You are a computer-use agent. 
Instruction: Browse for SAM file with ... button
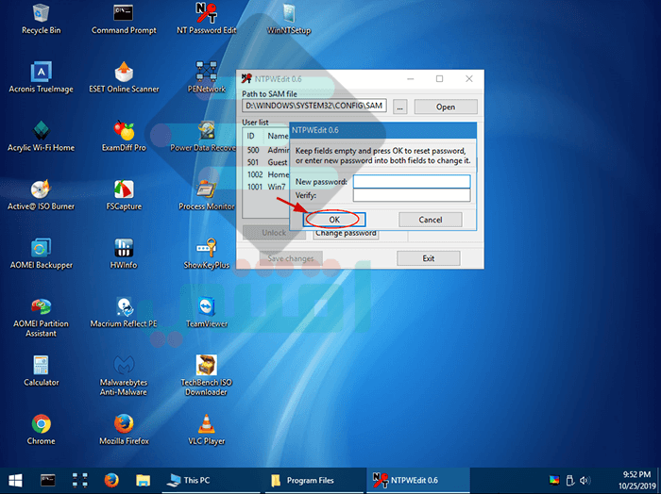pyautogui.click(x=399, y=107)
